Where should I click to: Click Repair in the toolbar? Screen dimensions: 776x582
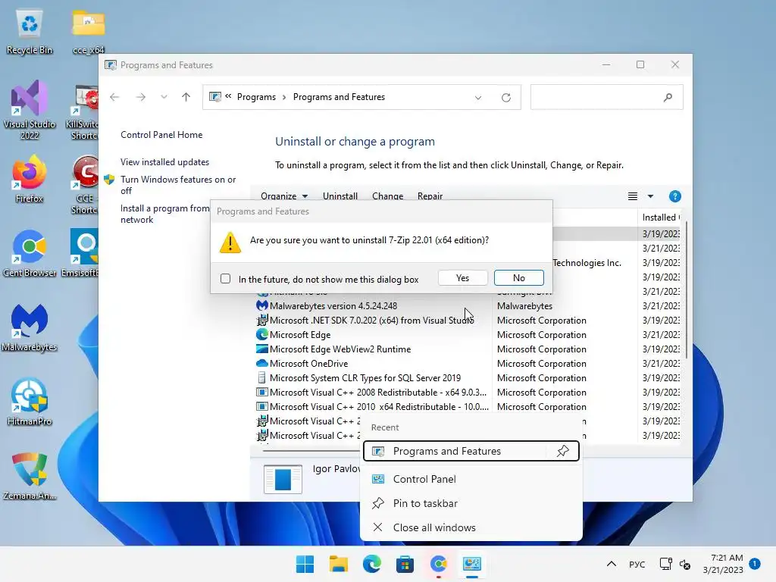(x=430, y=196)
